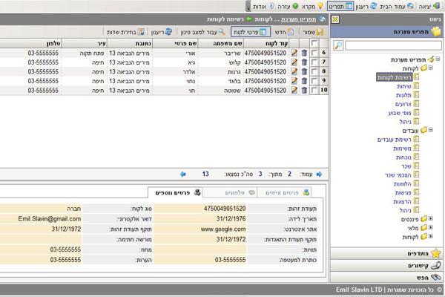This screenshot has width=445, height=297.
Task: Toggle the select-all checkbox in grid header
Action: (314, 43)
